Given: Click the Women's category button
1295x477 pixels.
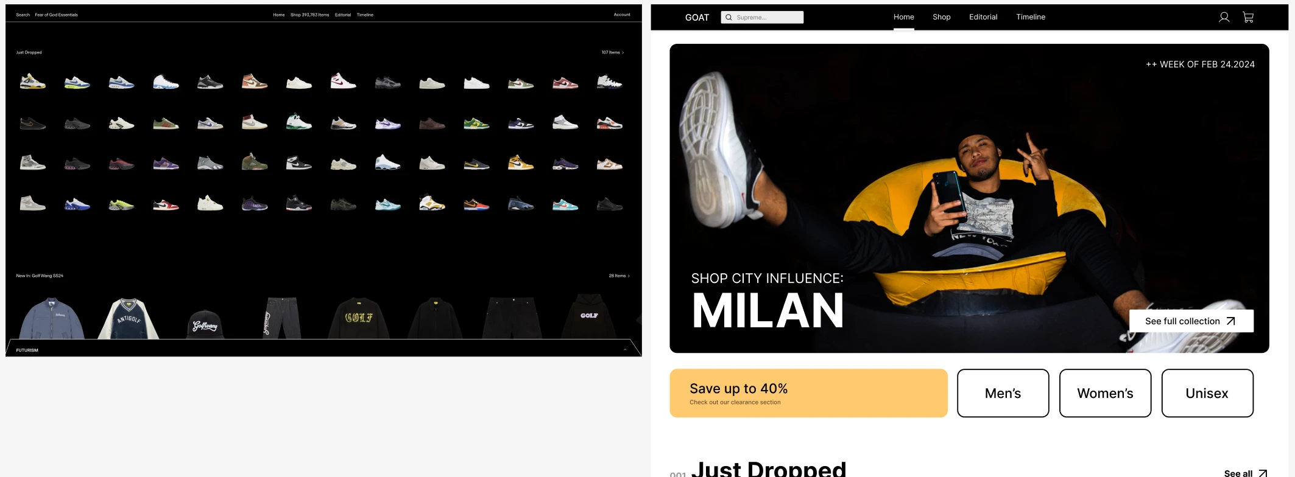Looking at the screenshot, I should [x=1105, y=393].
